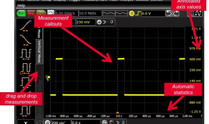Click the -200 µs time axis label

pyautogui.click(x=105, y=116)
